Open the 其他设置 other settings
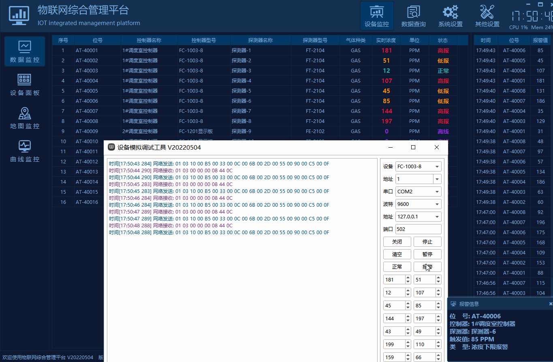 [x=486, y=15]
